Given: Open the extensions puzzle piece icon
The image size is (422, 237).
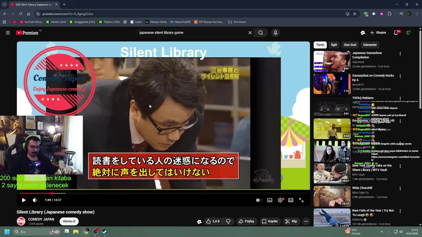Looking at the screenshot, I should click(x=389, y=14).
